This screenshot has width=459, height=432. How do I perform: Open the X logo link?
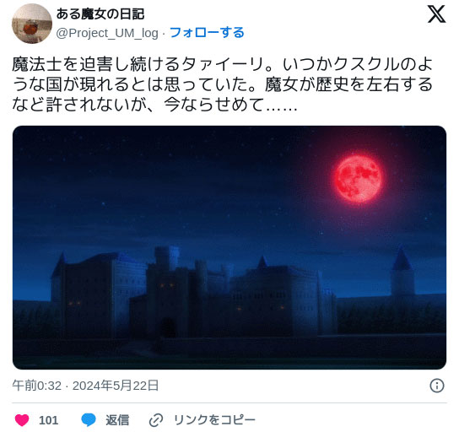coord(436,13)
